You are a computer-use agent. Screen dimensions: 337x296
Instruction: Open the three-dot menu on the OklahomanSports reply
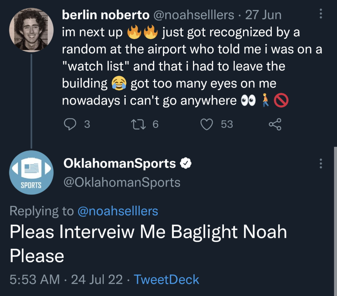coord(321,164)
